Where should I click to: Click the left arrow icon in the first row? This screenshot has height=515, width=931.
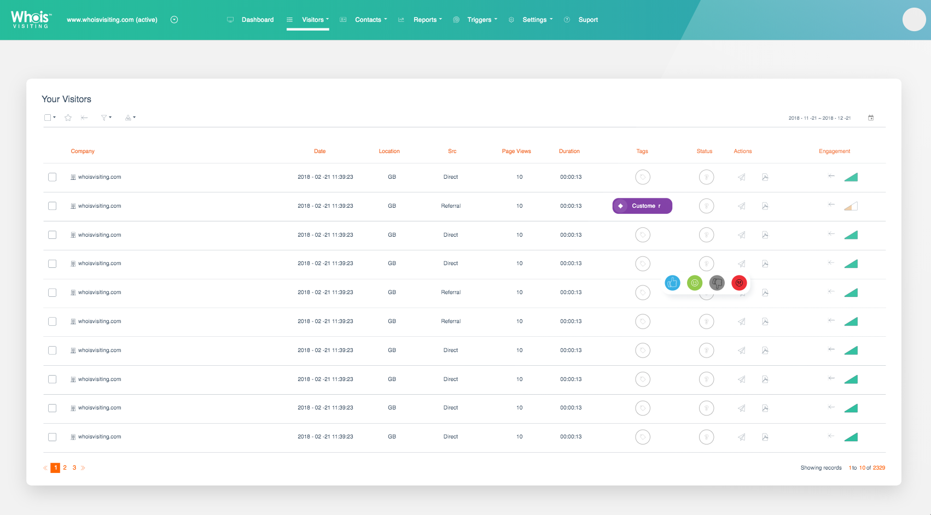[831, 176]
